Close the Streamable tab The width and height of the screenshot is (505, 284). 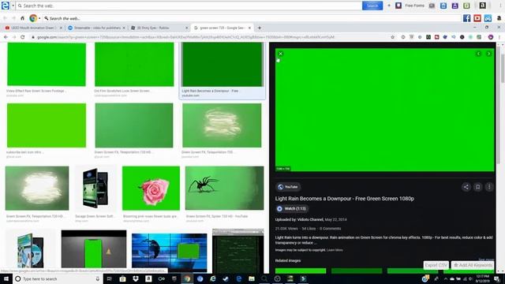click(x=124, y=28)
